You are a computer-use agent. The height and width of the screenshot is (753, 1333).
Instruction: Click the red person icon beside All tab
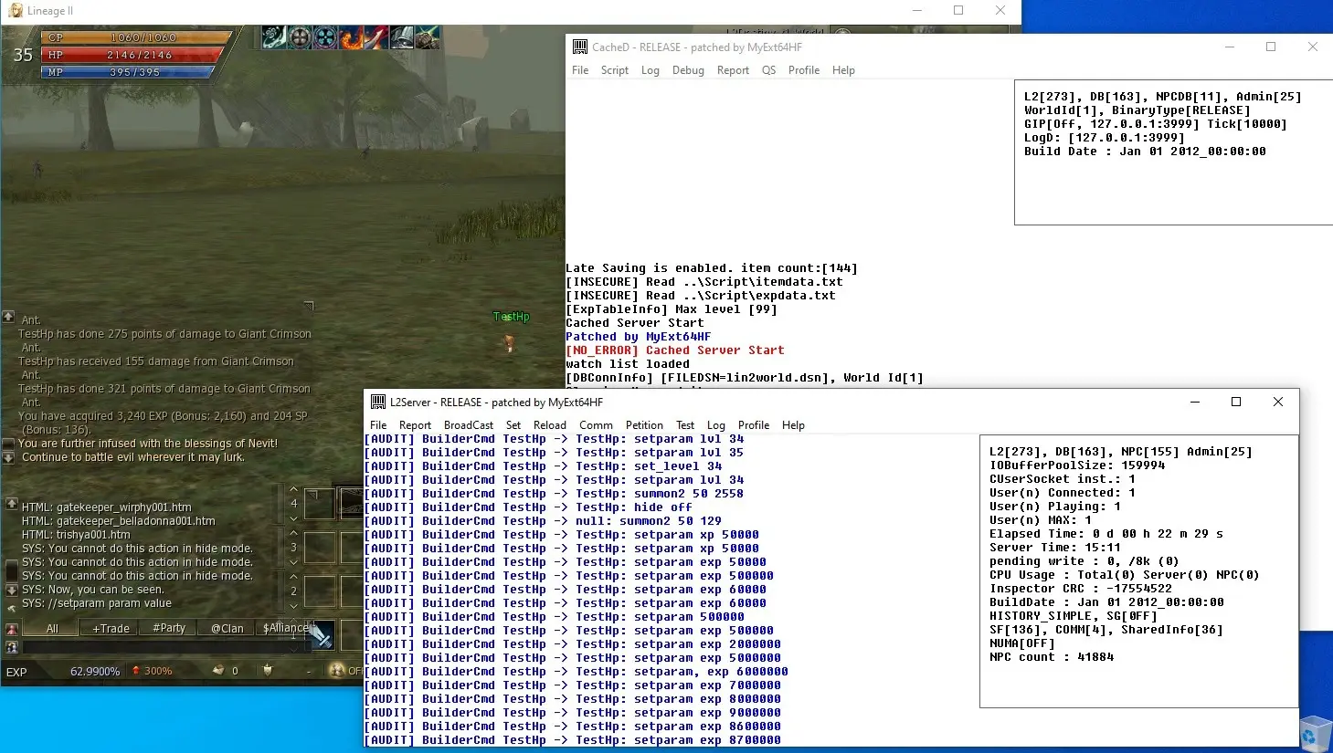[x=12, y=629]
